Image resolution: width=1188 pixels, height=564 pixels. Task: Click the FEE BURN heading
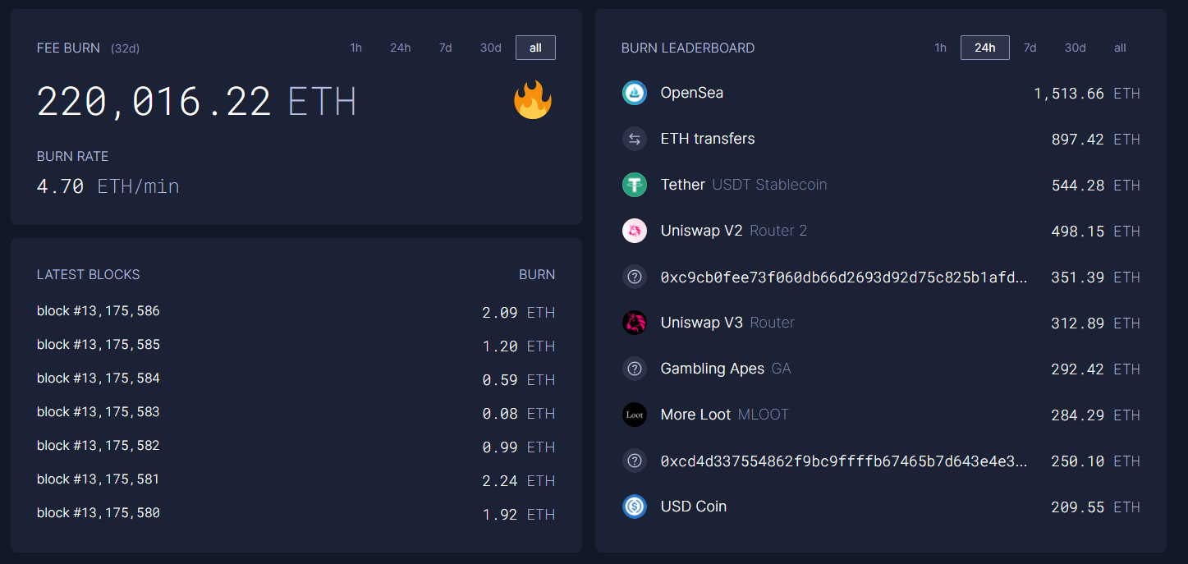[68, 48]
